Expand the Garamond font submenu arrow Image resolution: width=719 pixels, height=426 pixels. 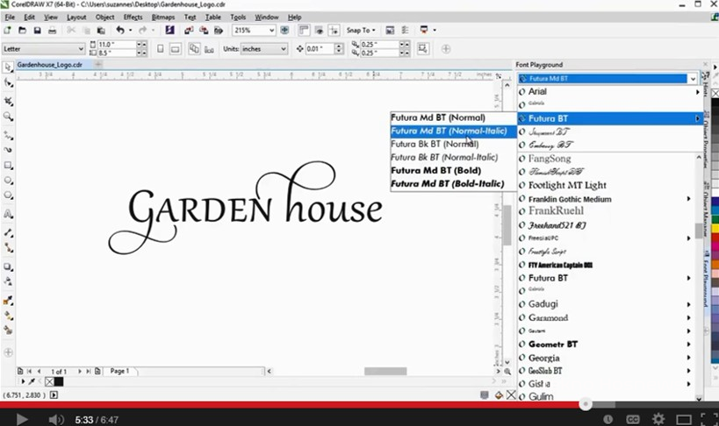tap(689, 317)
